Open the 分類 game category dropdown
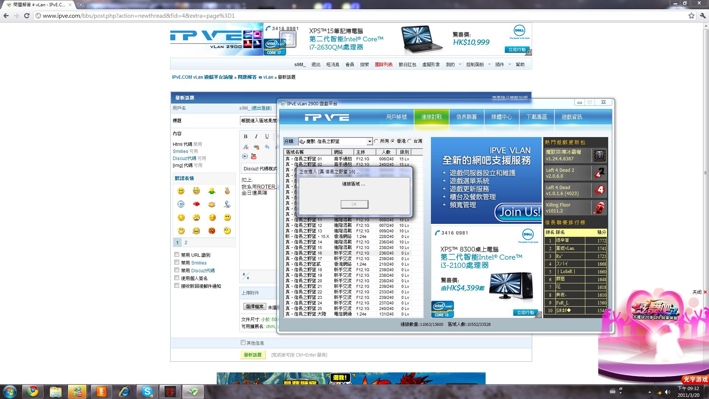 point(369,141)
